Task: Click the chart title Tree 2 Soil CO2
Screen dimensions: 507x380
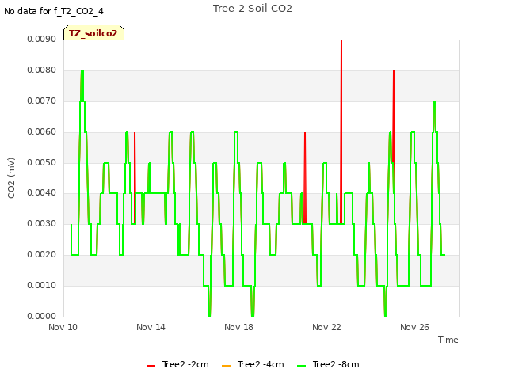Action: [x=253, y=9]
